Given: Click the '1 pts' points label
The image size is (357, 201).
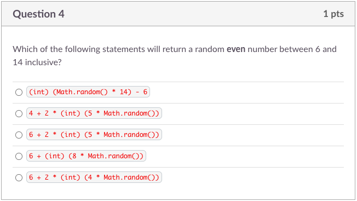Looking at the screenshot, I should 333,14.
